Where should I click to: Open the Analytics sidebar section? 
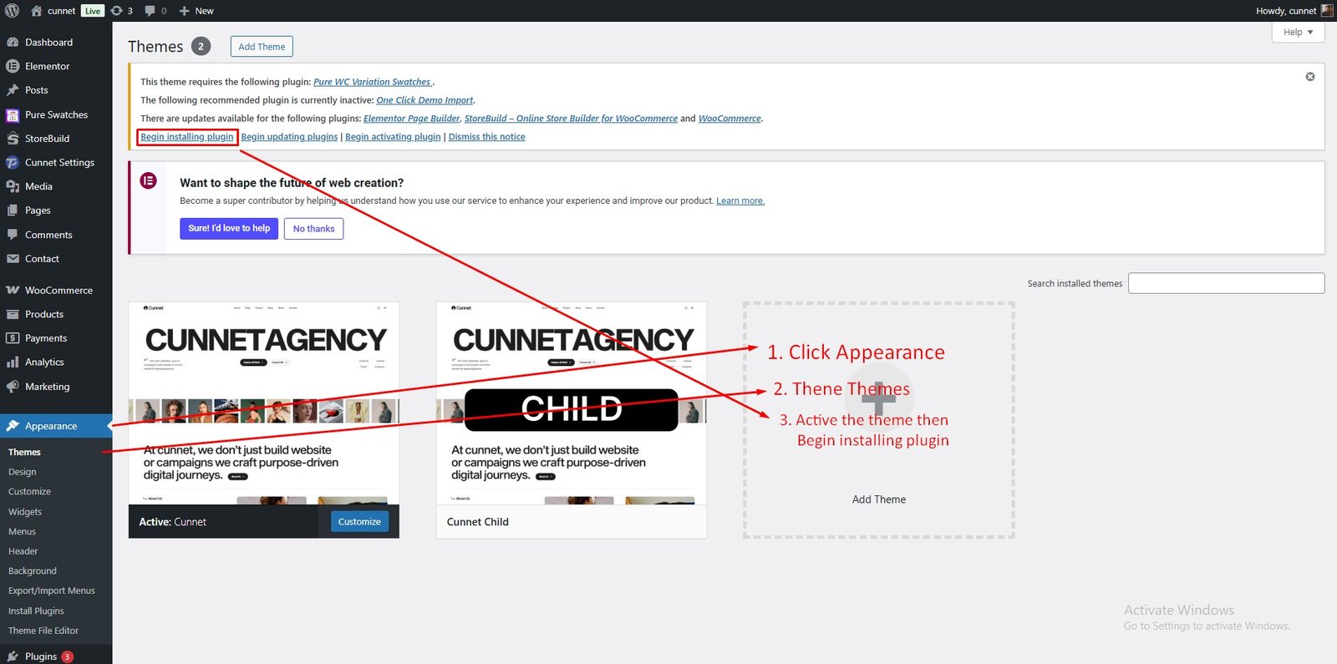43,362
